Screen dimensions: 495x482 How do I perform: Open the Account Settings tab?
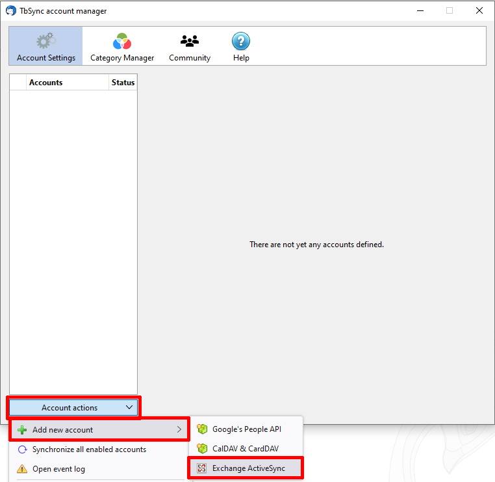tap(45, 46)
